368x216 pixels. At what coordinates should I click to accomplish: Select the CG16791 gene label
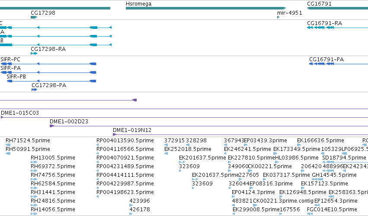[x=319, y=4]
